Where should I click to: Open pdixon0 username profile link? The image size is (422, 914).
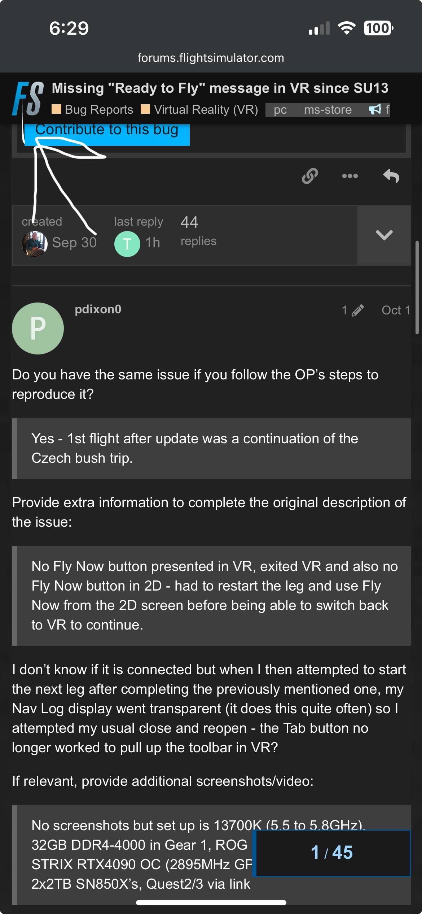[98, 309]
